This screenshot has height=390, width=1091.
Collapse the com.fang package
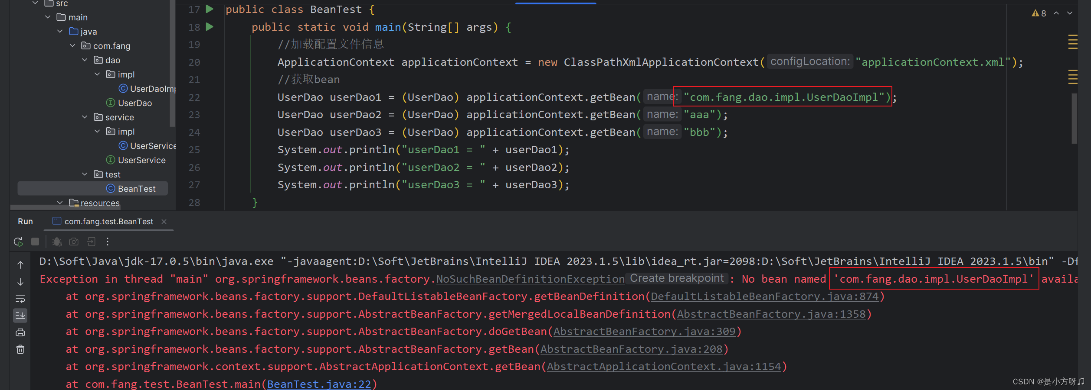tap(72, 46)
